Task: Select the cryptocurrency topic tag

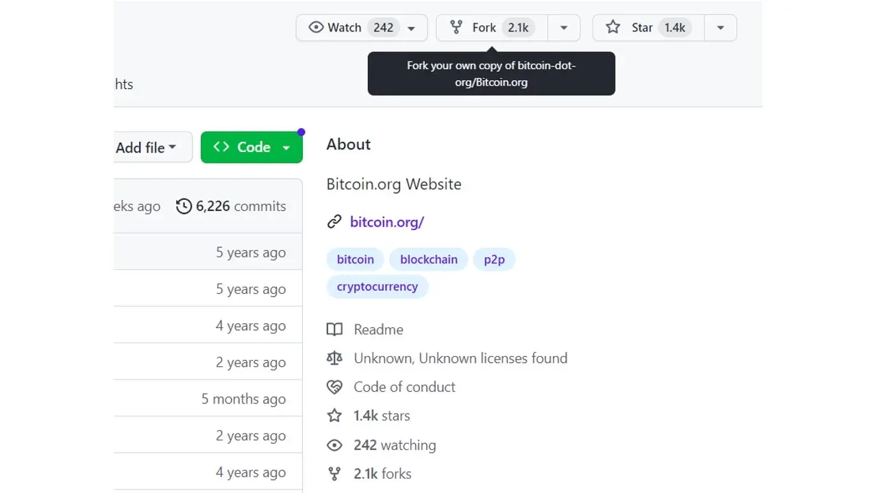Action: pyautogui.click(x=378, y=287)
